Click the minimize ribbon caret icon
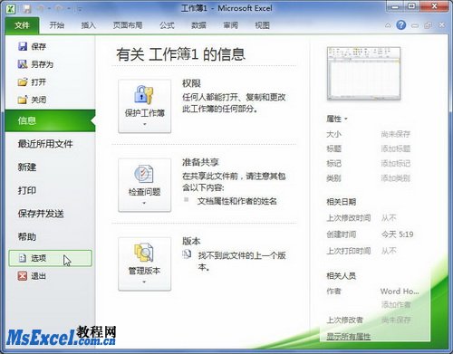Screen dimensions: 453x354 click(388, 25)
